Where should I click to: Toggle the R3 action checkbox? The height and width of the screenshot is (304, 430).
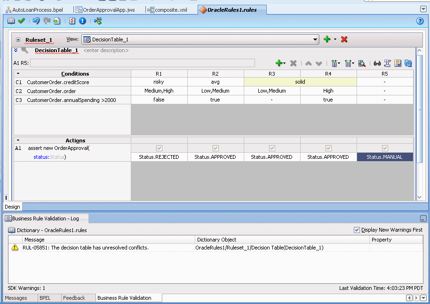pos(272,148)
